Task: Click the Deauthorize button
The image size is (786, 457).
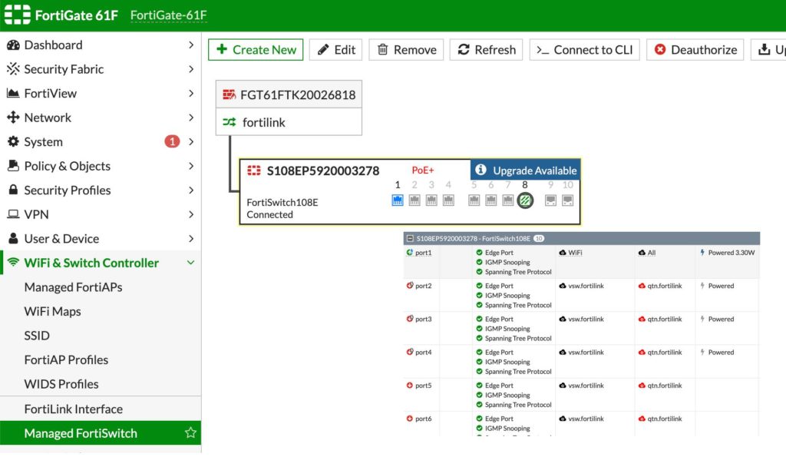Action: (695, 50)
